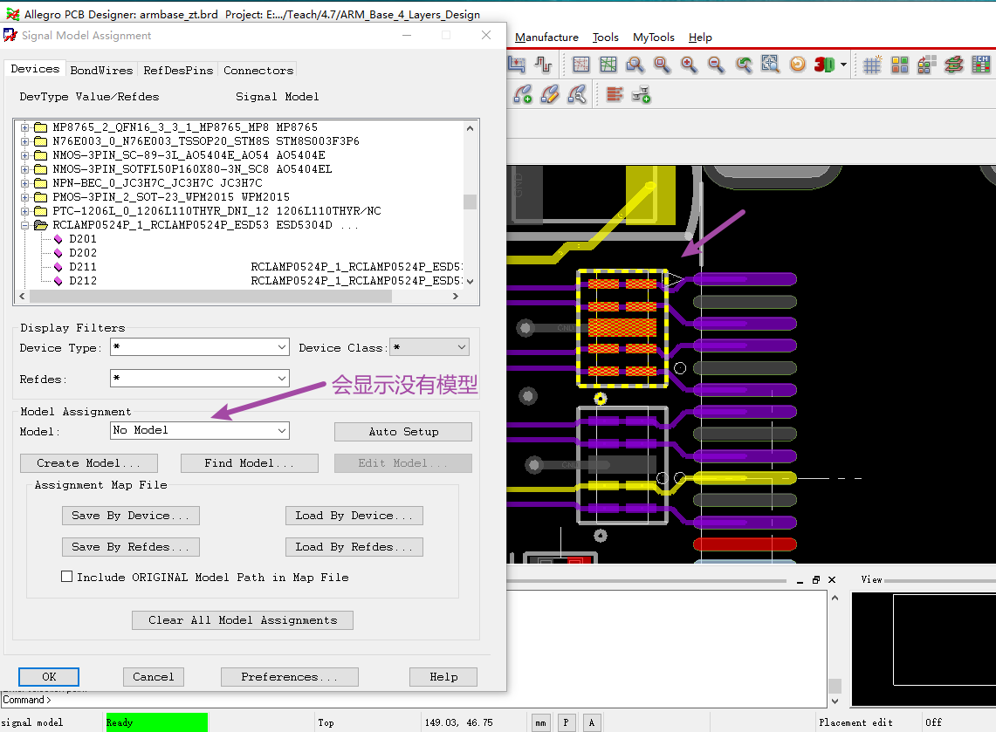996x732 pixels.
Task: Confirm the dialog with OK
Action: 49,677
